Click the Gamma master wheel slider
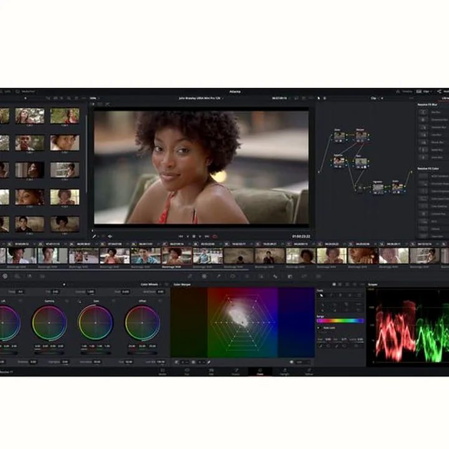Screen dimensions: 449x449 [49, 354]
